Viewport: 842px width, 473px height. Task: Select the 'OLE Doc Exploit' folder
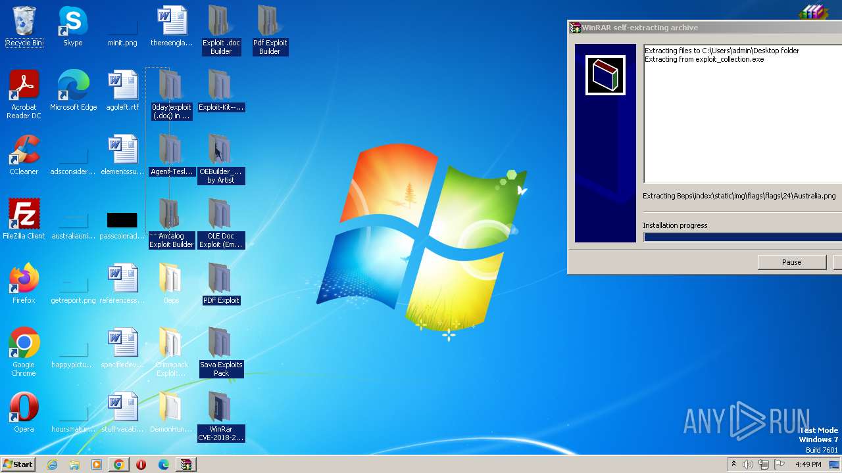pos(221,223)
